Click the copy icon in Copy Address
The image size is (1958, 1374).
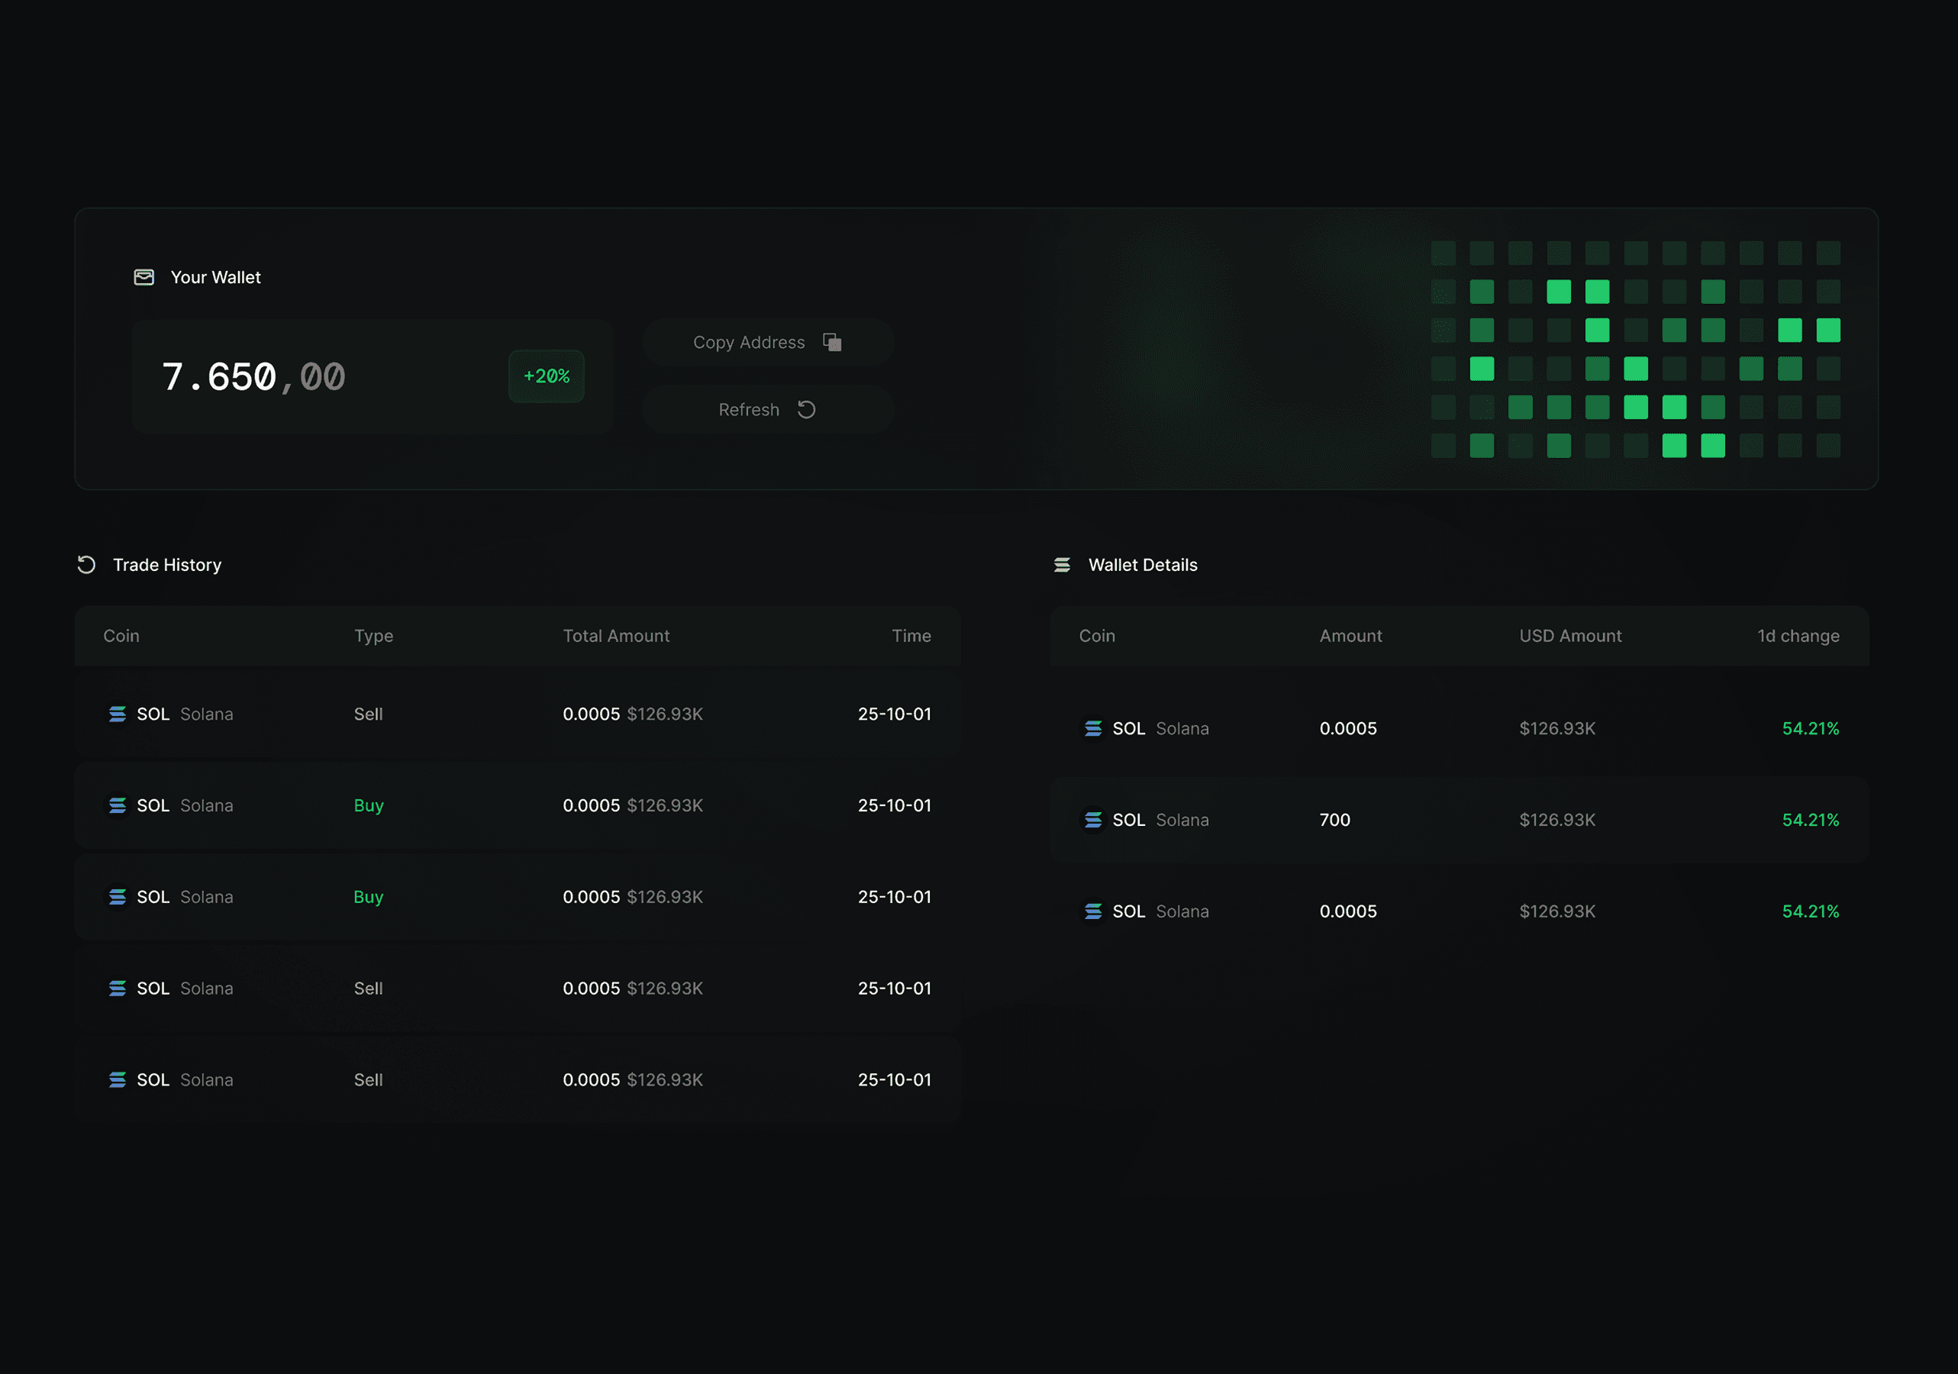[x=832, y=342]
